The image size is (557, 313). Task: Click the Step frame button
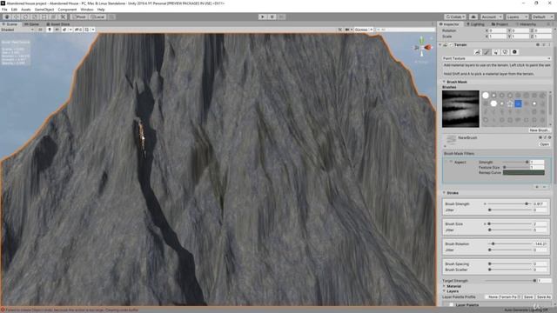[281, 17]
